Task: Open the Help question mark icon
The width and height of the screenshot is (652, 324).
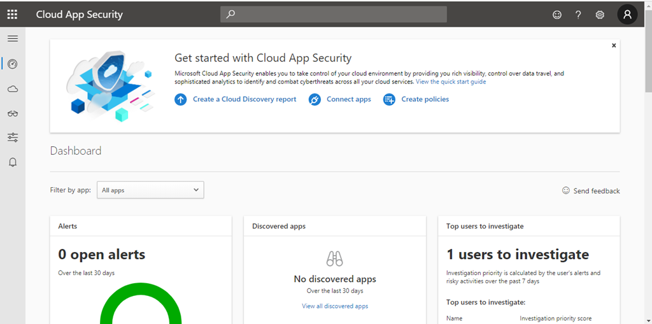Action: click(x=578, y=15)
